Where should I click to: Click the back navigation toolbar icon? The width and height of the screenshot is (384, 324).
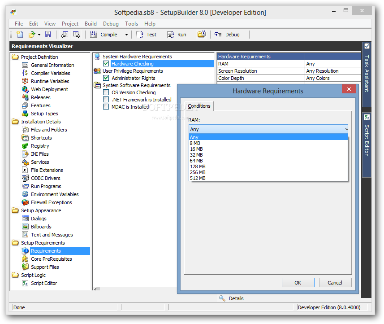point(65,35)
